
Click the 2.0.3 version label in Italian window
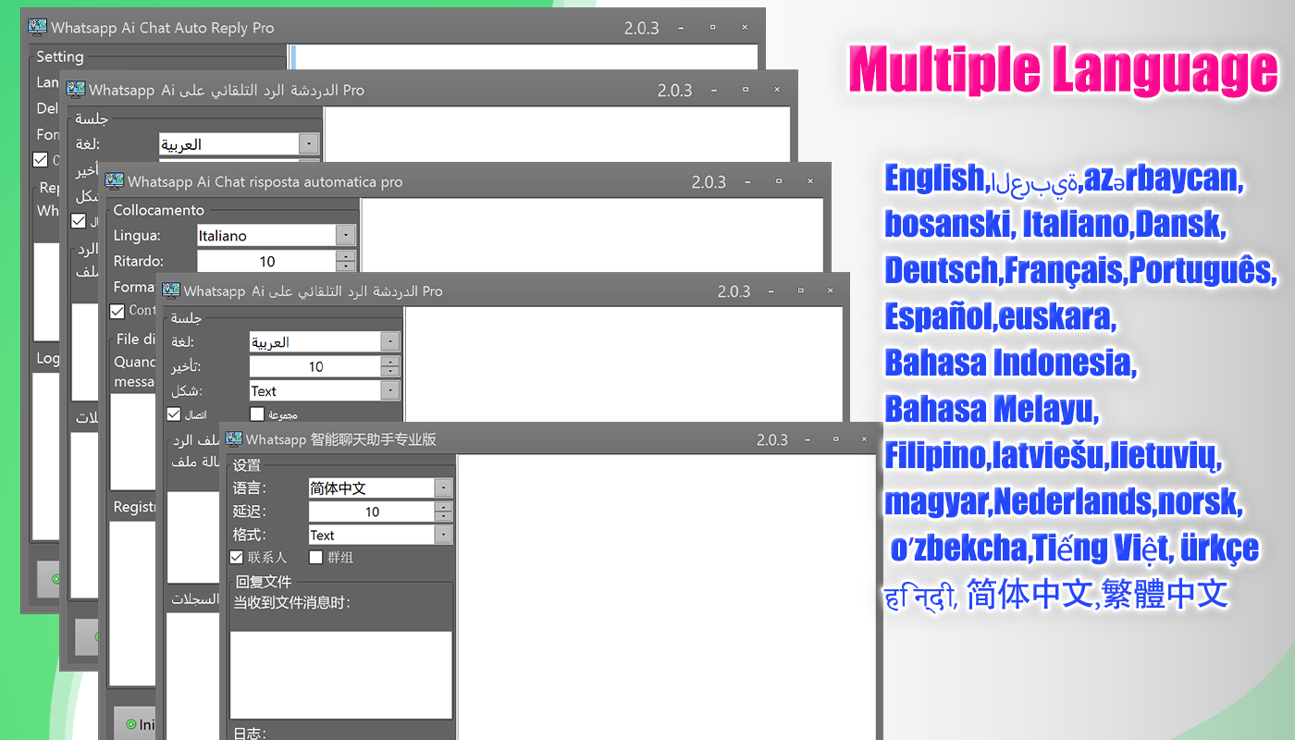[x=709, y=182]
